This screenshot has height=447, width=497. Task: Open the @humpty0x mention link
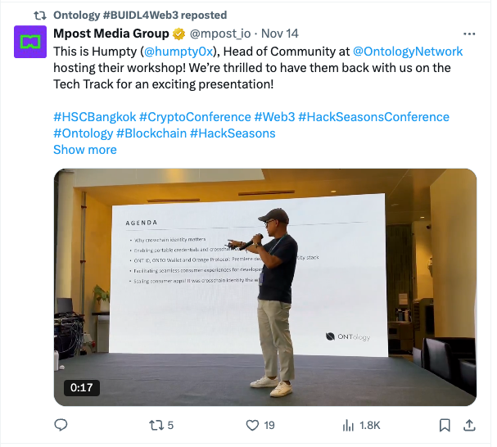[178, 51]
